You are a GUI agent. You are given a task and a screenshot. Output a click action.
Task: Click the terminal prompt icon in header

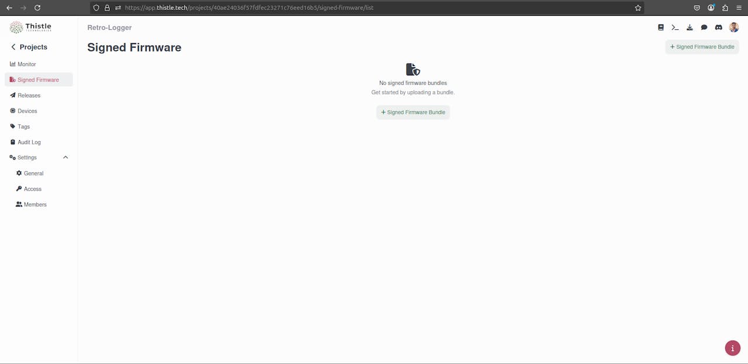coord(675,27)
